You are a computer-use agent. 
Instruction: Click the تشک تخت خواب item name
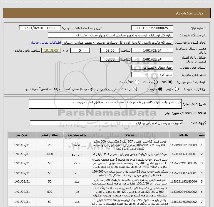point(130,173)
